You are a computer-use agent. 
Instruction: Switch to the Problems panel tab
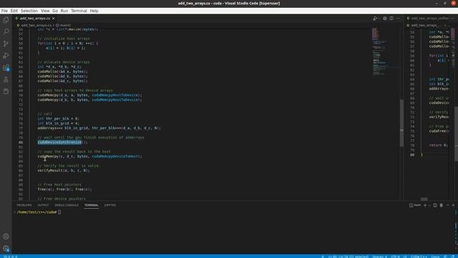24,206
